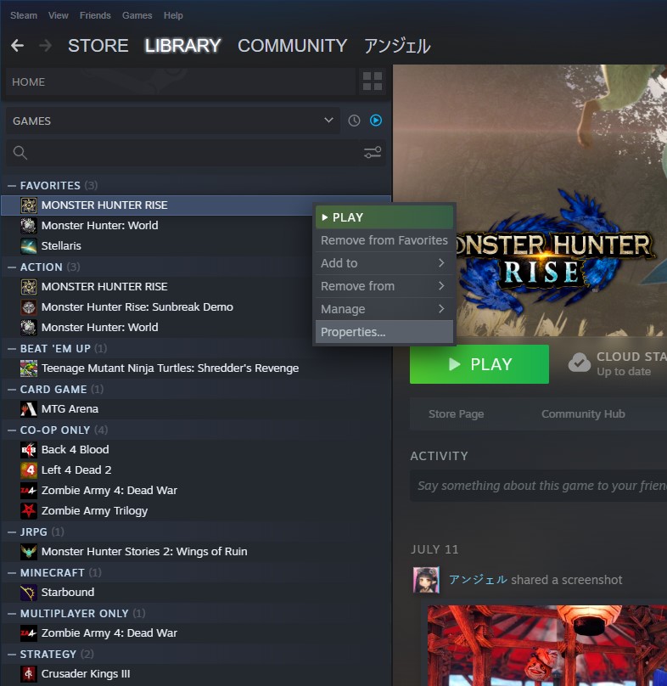The height and width of the screenshot is (686, 667).
Task: Expand the Add to submenu
Action: pyautogui.click(x=384, y=263)
